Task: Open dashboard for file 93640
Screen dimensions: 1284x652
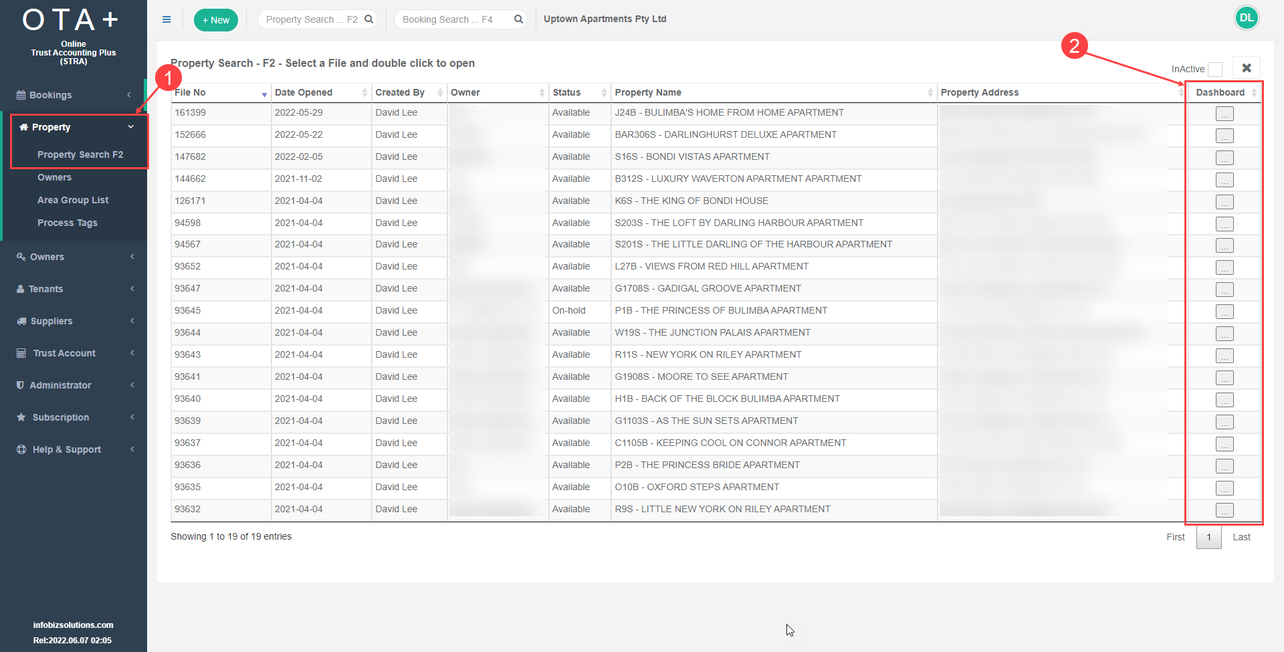Action: 1224,401
